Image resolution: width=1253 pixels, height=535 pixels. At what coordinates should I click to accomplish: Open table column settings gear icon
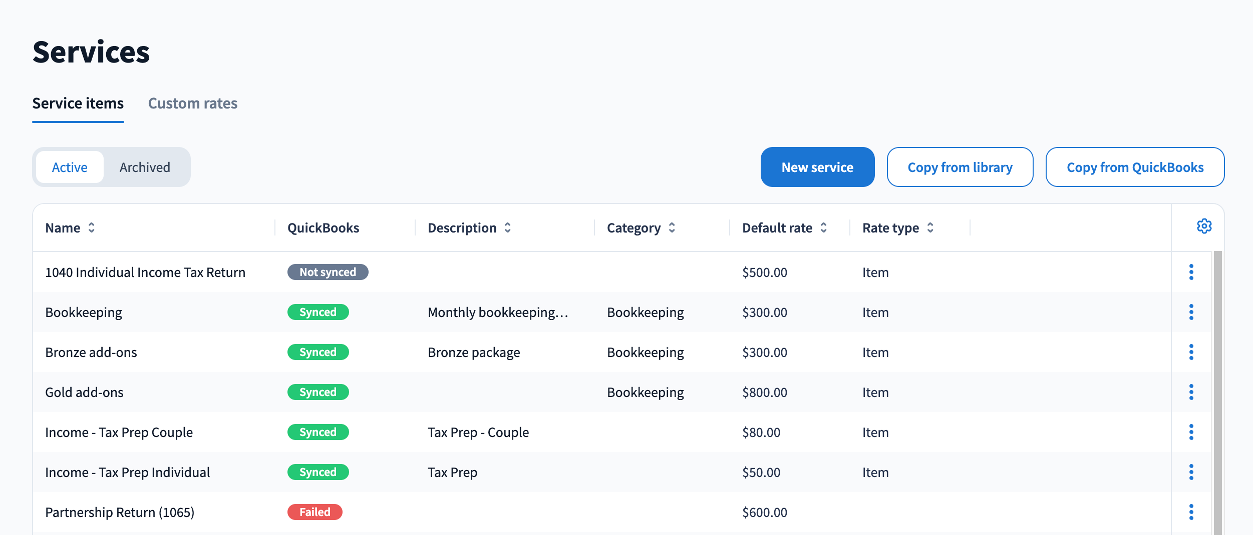1204,226
